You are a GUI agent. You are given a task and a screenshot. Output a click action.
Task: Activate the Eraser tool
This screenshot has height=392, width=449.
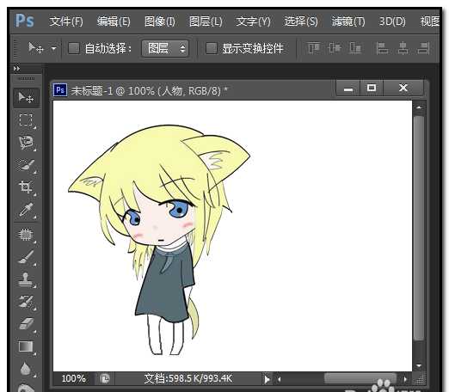[26, 324]
